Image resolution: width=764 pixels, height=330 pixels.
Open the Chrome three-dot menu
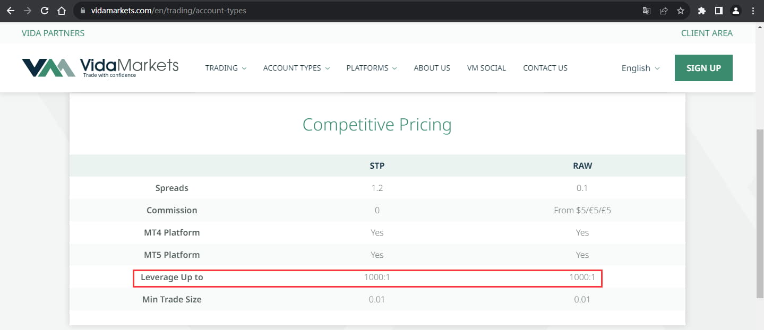click(753, 11)
